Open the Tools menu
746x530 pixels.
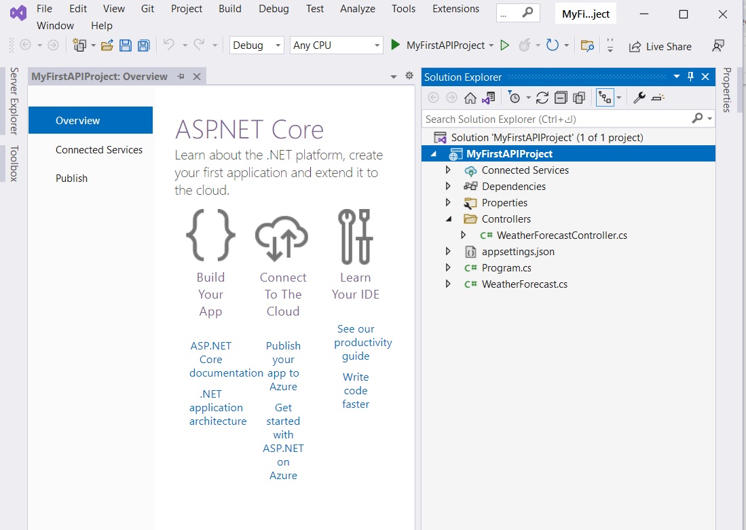point(403,9)
